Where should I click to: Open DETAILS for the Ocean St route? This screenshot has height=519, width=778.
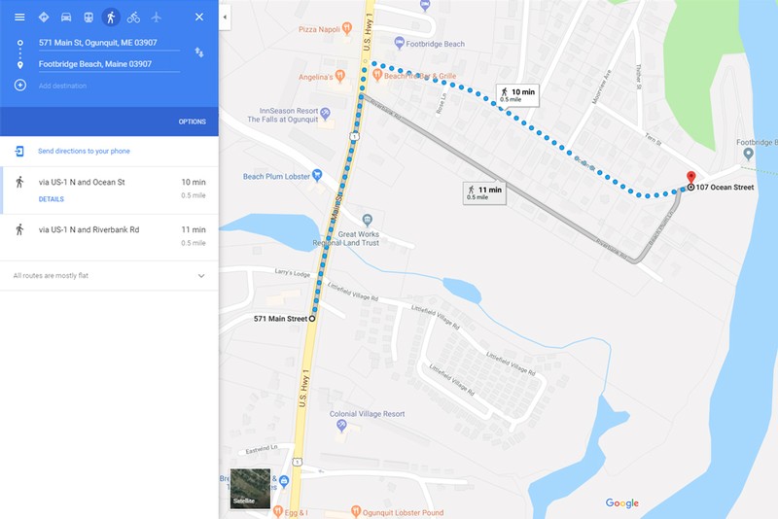(x=52, y=199)
